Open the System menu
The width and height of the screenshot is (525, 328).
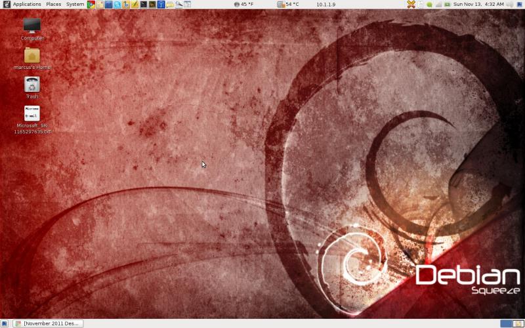(x=75, y=5)
